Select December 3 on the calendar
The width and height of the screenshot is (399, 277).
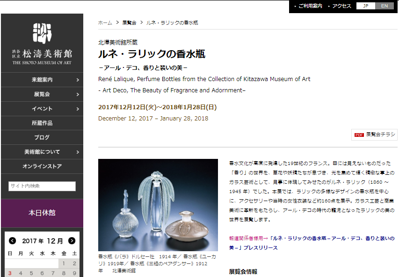(x=10, y=273)
